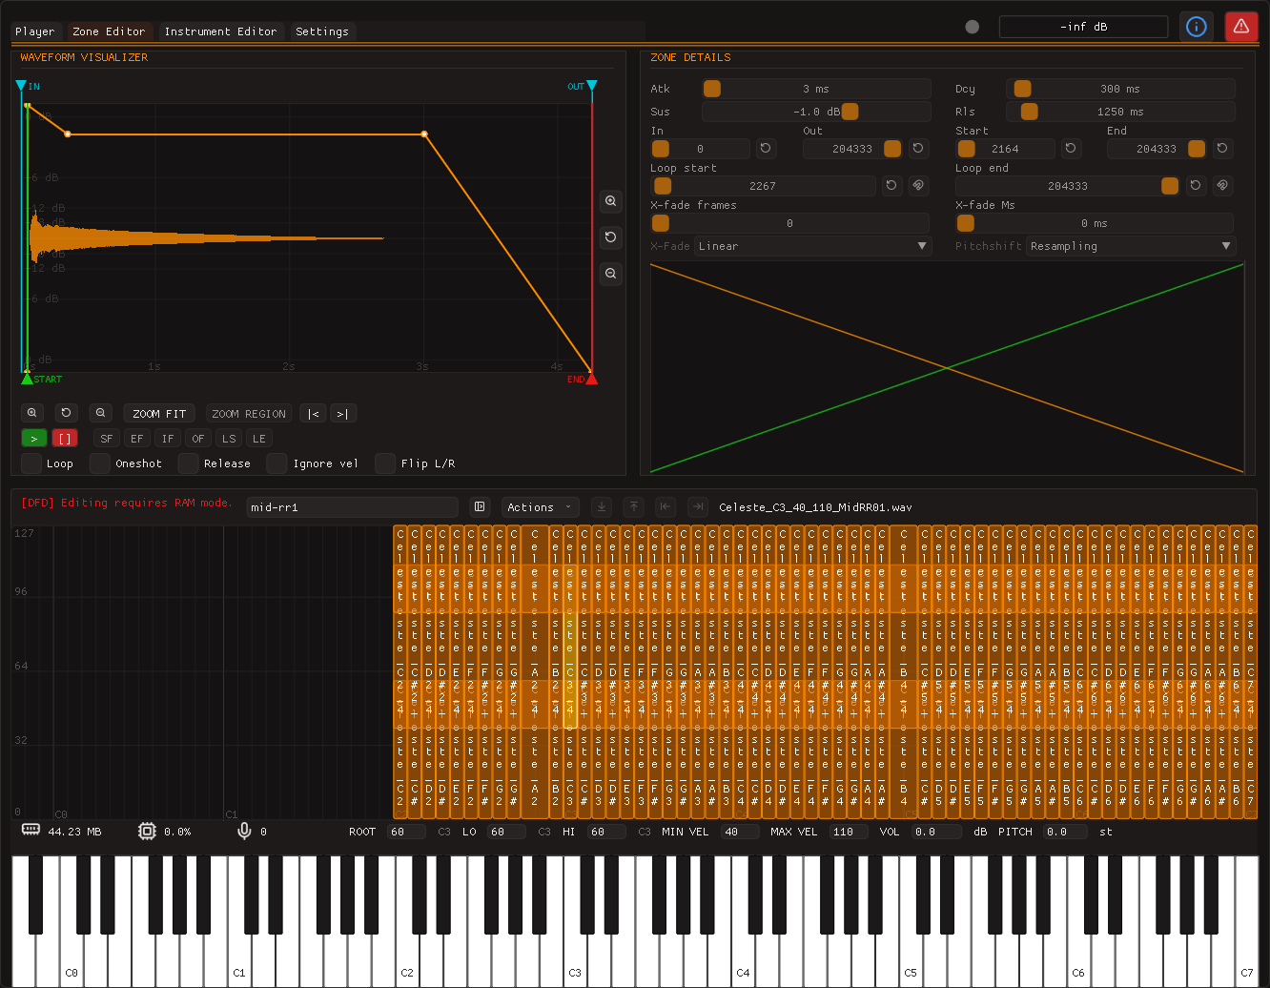Reset the Loop end value

(x=1196, y=186)
